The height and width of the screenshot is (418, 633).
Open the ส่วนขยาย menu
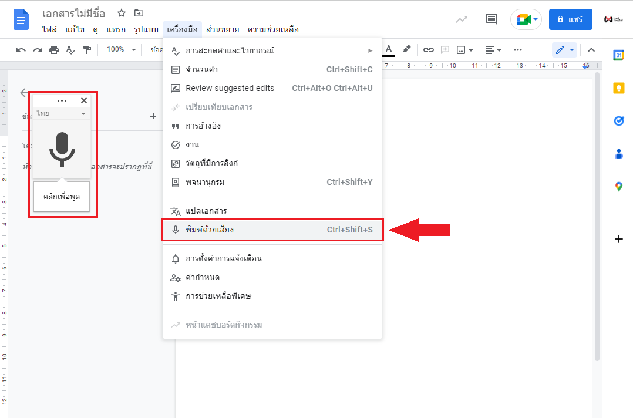pos(223,29)
